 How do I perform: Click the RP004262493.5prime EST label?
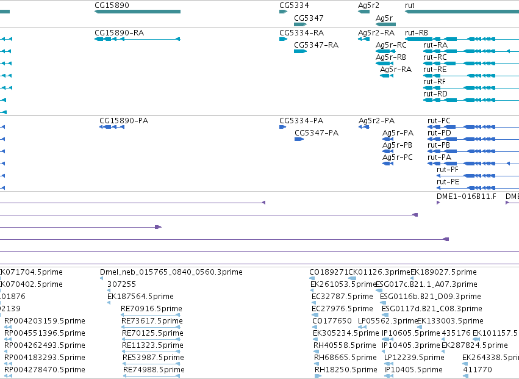[x=45, y=345]
